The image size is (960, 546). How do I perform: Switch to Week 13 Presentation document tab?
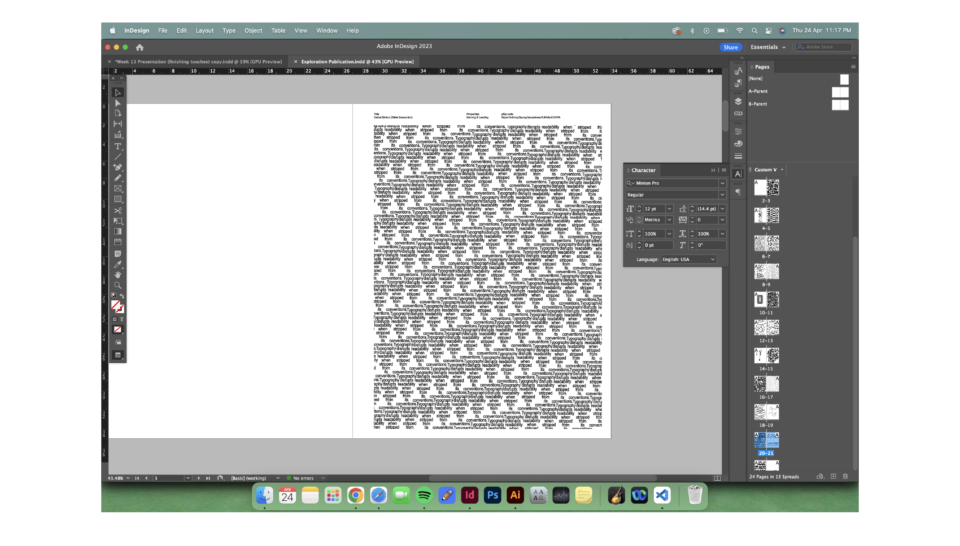(x=198, y=62)
